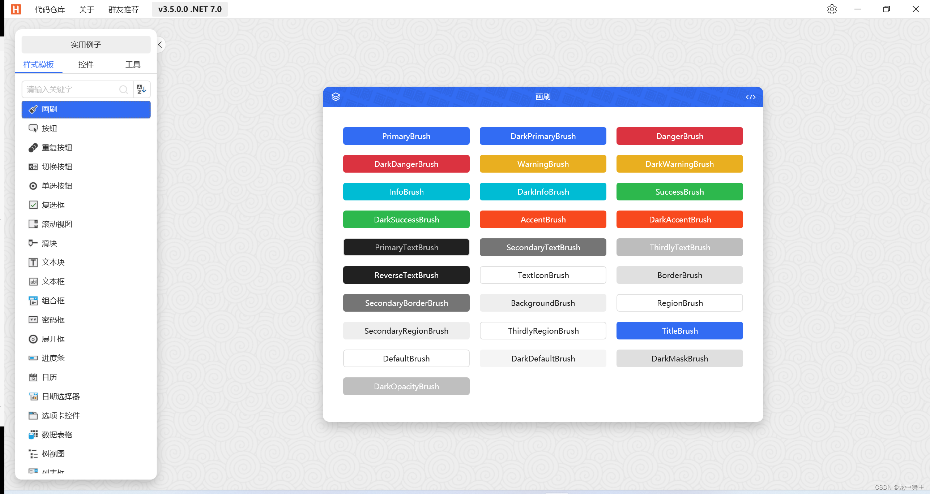Switch to the 控件 tab

pyautogui.click(x=86, y=65)
